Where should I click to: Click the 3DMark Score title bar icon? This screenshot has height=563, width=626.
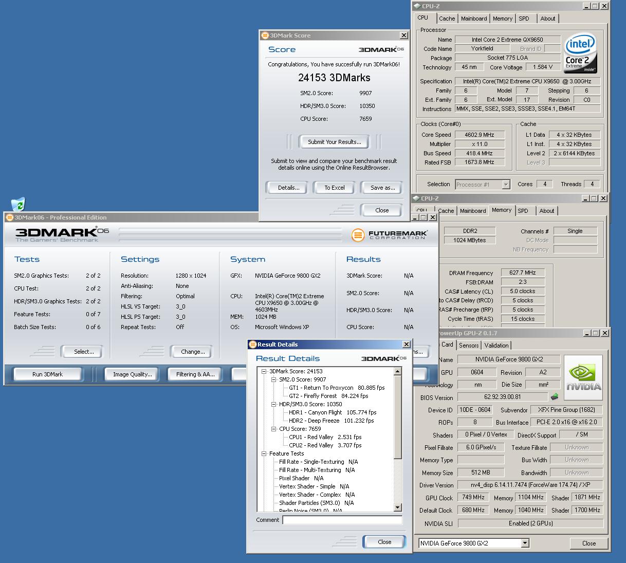(265, 35)
